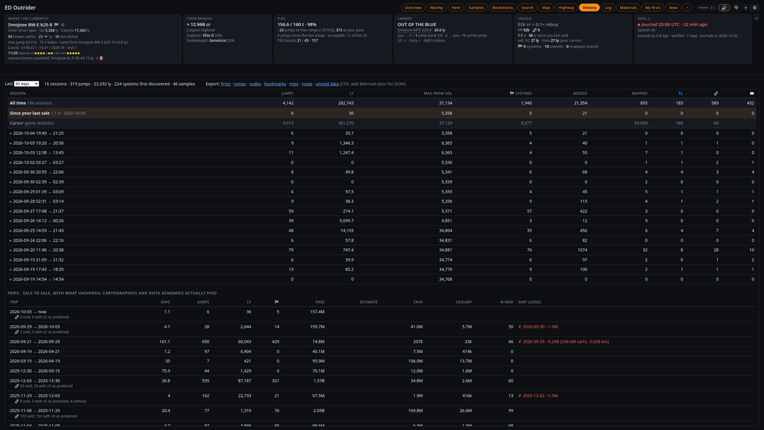Image resolution: width=764 pixels, height=430 pixels.
Task: Open carrier system Smojooe AR-E b25-8 link
Action: [414, 30]
